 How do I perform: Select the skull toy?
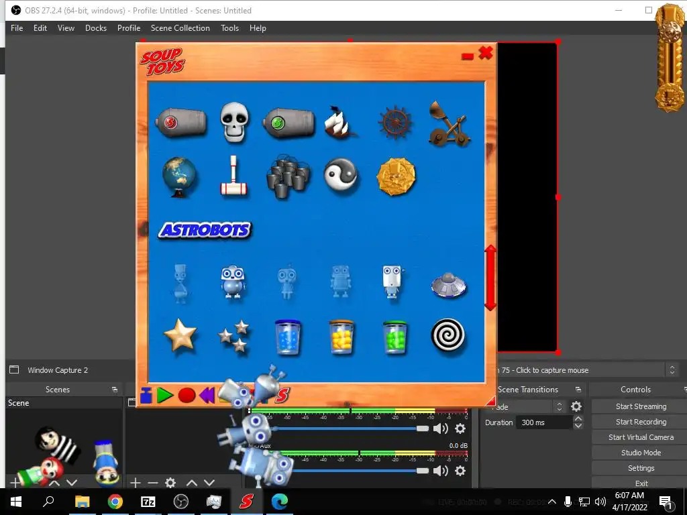[234, 122]
